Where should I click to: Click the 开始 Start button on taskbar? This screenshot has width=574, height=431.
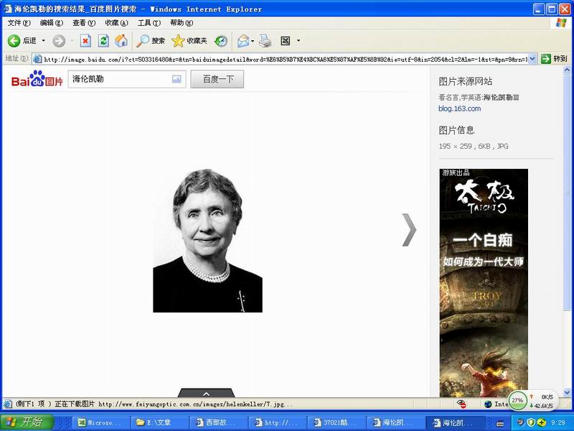[27, 422]
